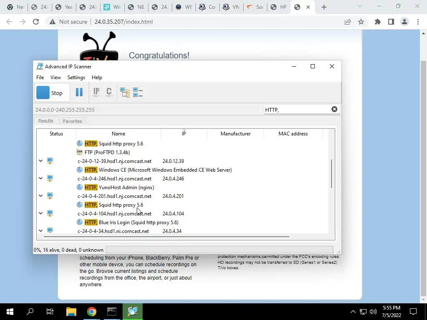This screenshot has height=320, width=427.
Task: Open Chrome extensions puzzle icon
Action: pos(378,22)
